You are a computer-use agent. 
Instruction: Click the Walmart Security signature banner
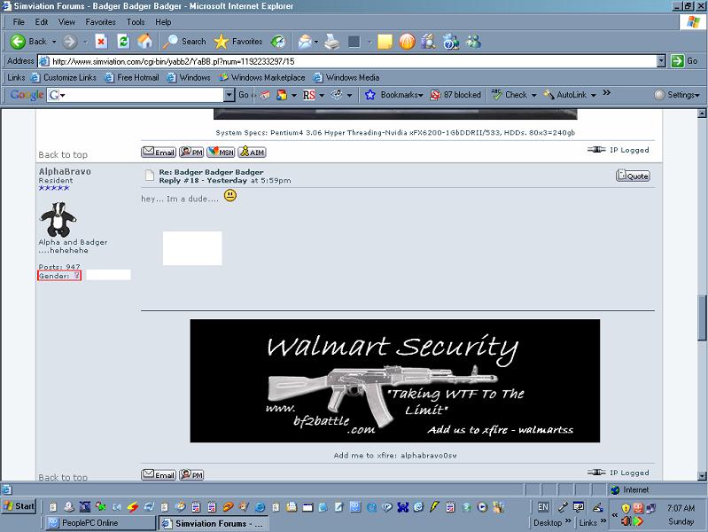point(395,381)
